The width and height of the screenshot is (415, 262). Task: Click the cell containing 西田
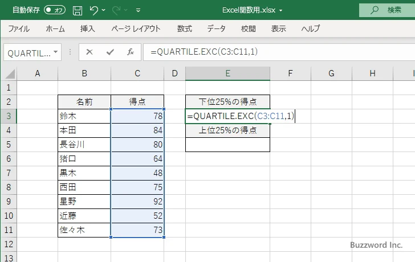tap(84, 187)
